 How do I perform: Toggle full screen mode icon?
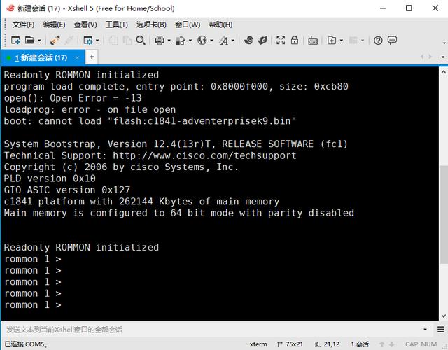click(281, 41)
